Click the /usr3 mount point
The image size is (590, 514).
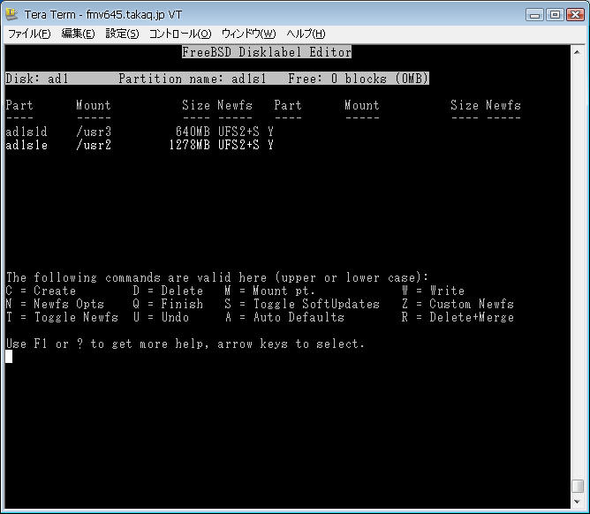(x=94, y=132)
